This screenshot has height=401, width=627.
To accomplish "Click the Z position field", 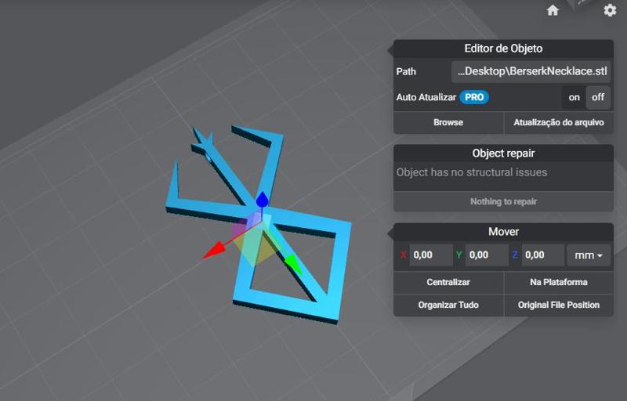I will [x=542, y=255].
